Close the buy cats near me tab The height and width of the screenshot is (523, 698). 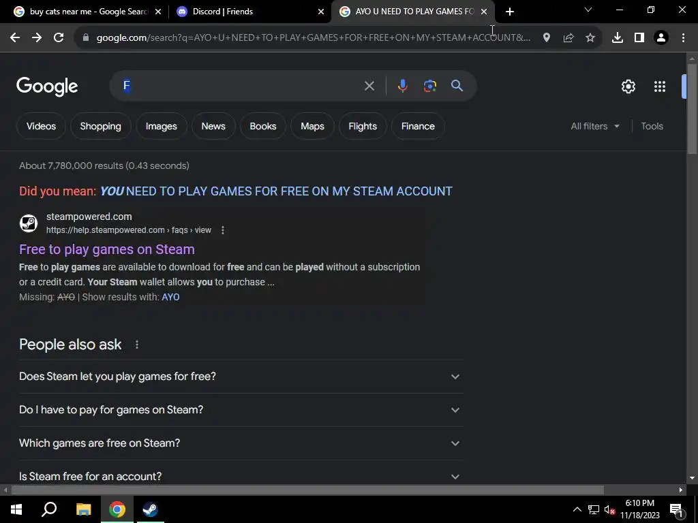(158, 12)
